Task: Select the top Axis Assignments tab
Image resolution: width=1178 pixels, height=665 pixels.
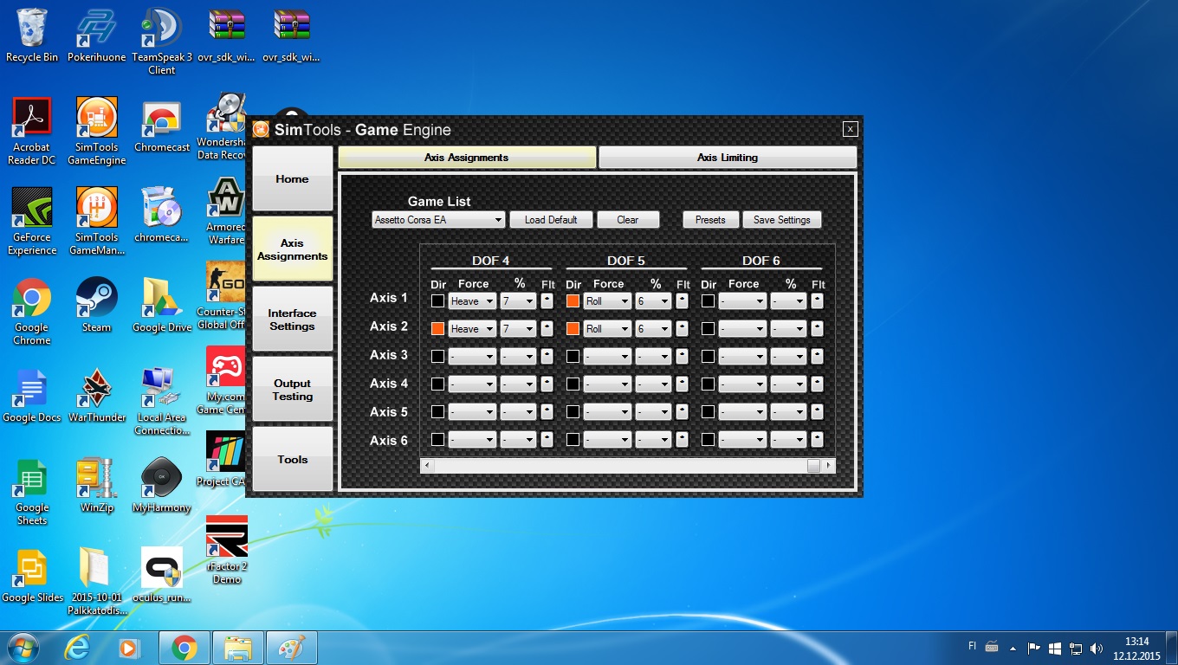Action: tap(467, 158)
